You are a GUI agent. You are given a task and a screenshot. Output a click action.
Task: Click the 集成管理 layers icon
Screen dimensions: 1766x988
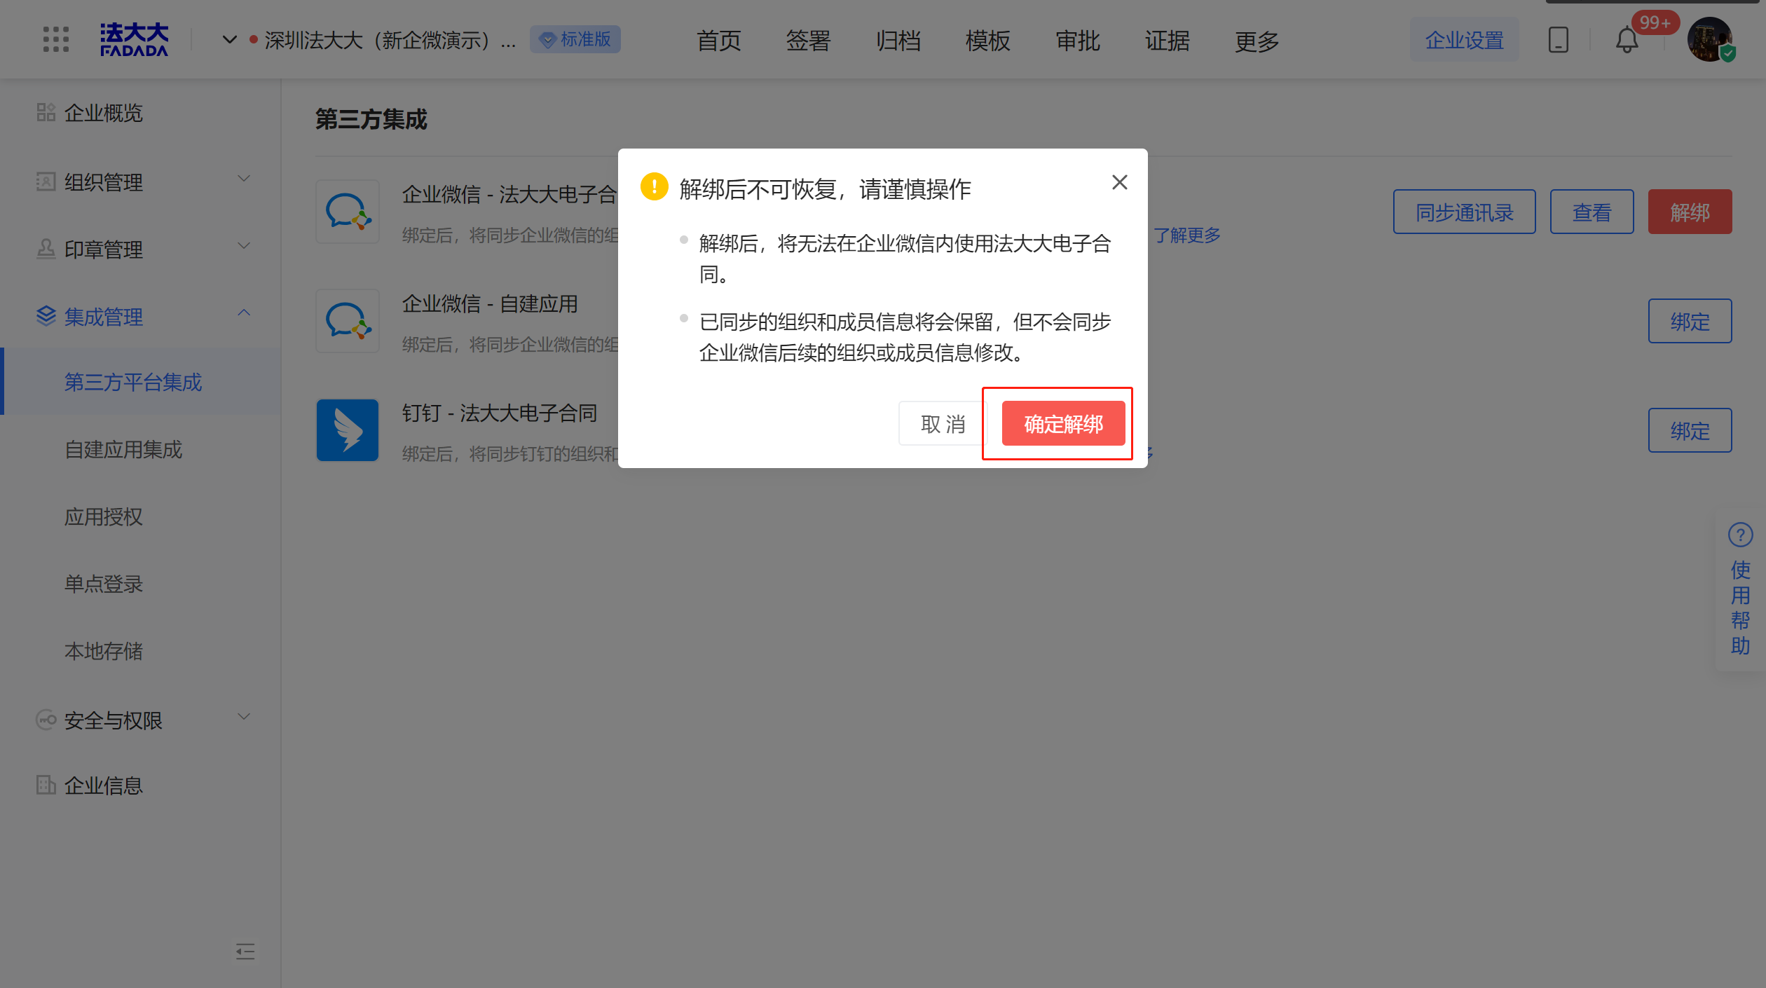46,316
